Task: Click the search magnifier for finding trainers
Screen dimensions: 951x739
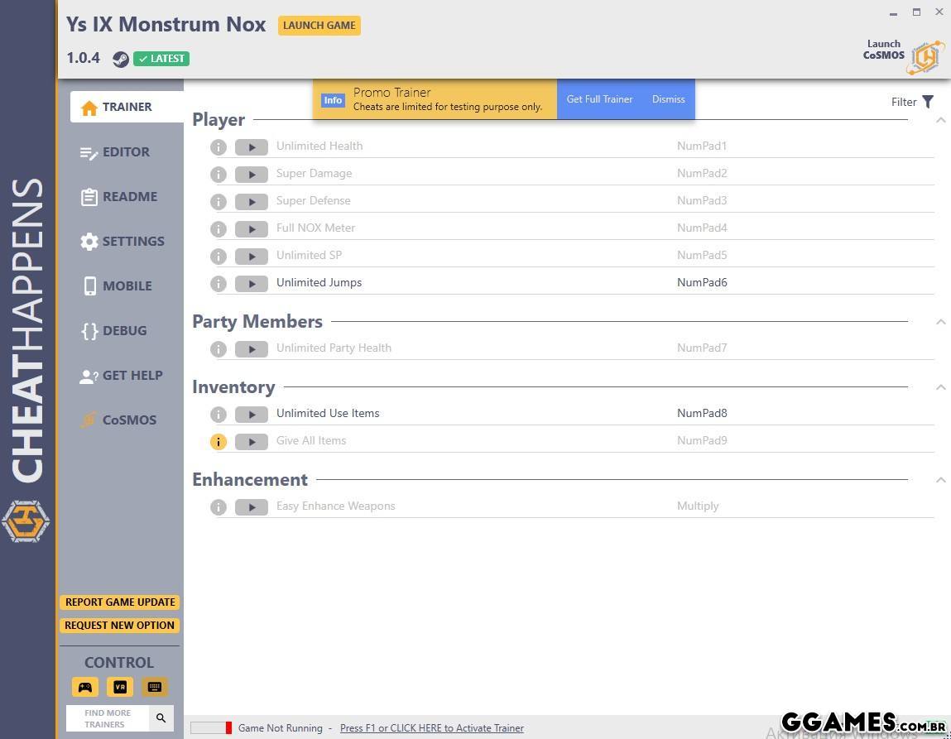Action: [161, 717]
